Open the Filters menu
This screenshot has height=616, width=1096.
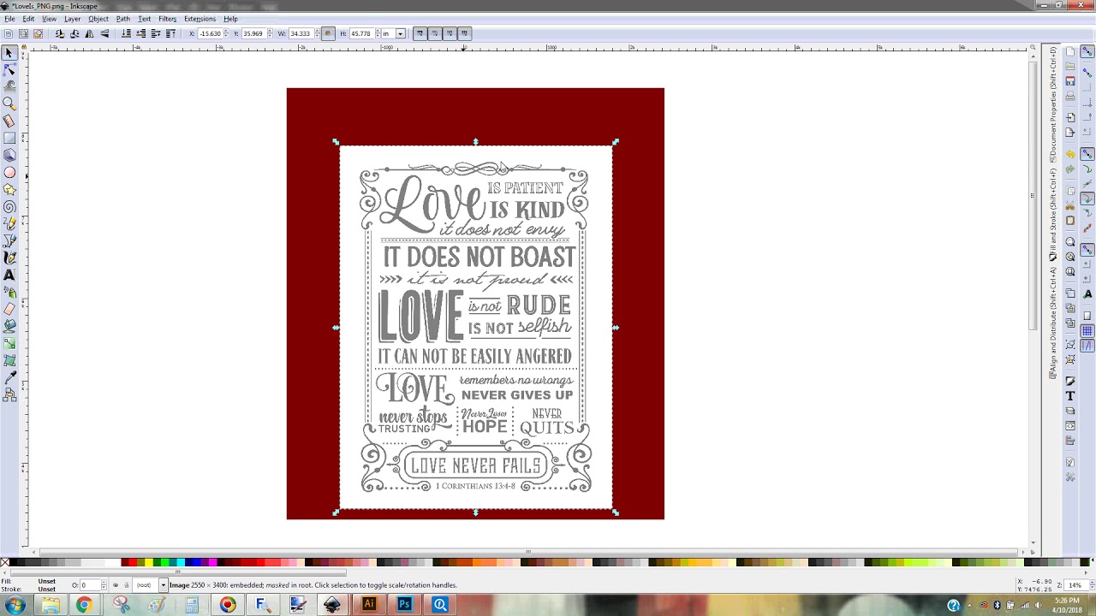click(x=167, y=19)
